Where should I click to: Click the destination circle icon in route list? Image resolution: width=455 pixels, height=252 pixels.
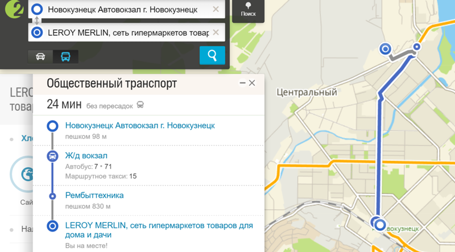click(x=52, y=226)
